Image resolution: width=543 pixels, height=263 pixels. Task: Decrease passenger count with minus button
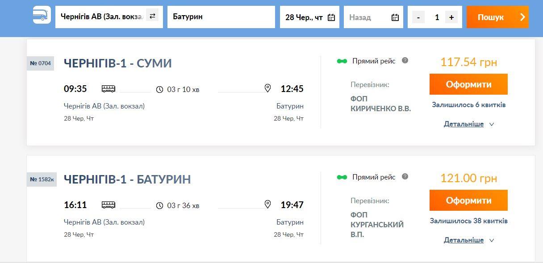pos(418,17)
